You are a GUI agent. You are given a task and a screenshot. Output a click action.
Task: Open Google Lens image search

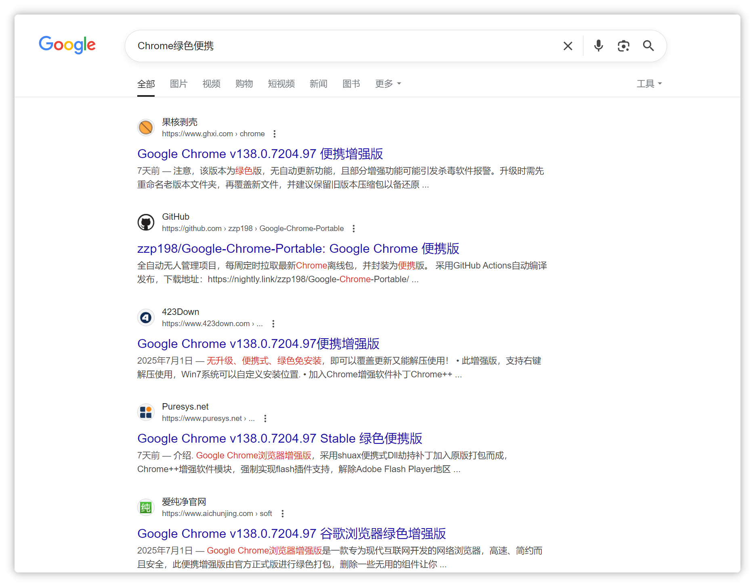623,46
